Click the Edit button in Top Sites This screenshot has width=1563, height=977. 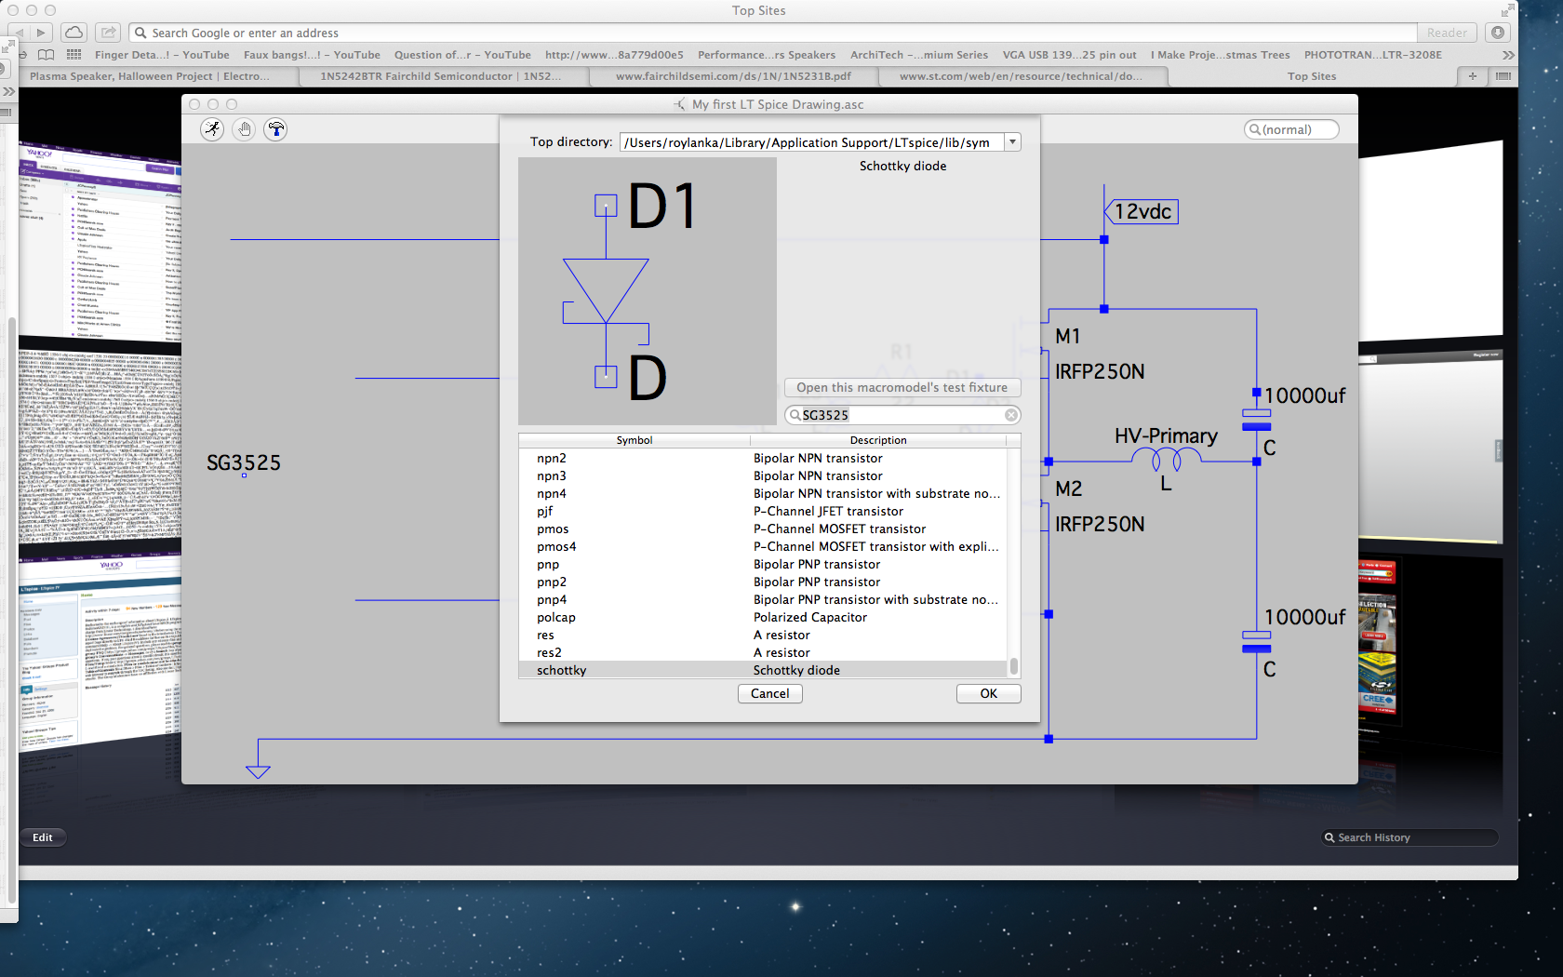(43, 837)
